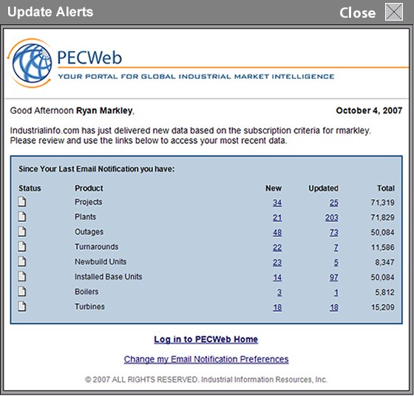Image resolution: width=414 pixels, height=396 pixels.
Task: View the 18 updated Turbines
Action: click(333, 307)
